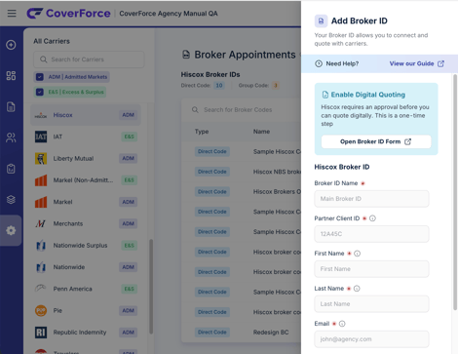The image size is (458, 354).
Task: Open the users sidebar icon
Action: click(x=11, y=138)
